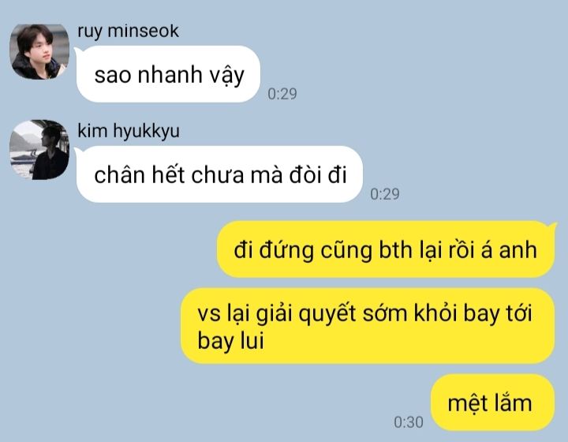The height and width of the screenshot is (442, 568).
Task: Click the 0:29 timestamp next to kim hyukkyu's message
Action: 385,194
